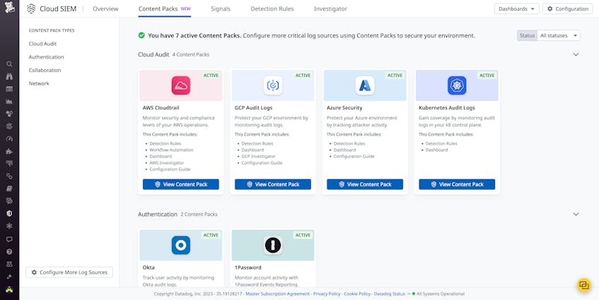The image size is (599, 300).
Task: Click the Datadog logo in the sidebar
Action: (x=9, y=8)
